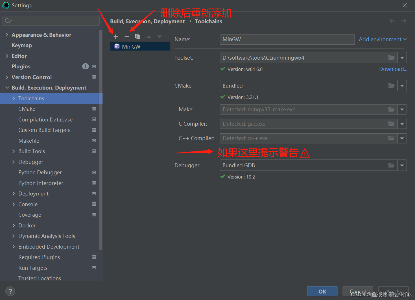Expand Version Control section

coord(7,77)
